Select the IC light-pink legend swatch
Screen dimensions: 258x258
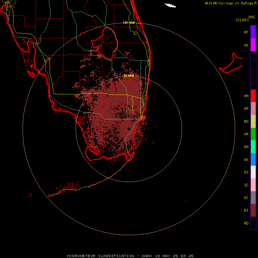[253, 185]
